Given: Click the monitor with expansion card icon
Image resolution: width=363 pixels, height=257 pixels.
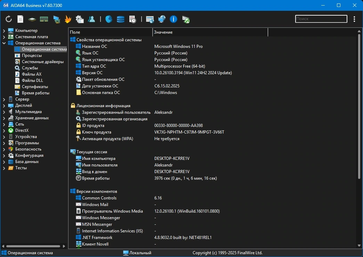Looking at the screenshot, I should pos(56,19).
